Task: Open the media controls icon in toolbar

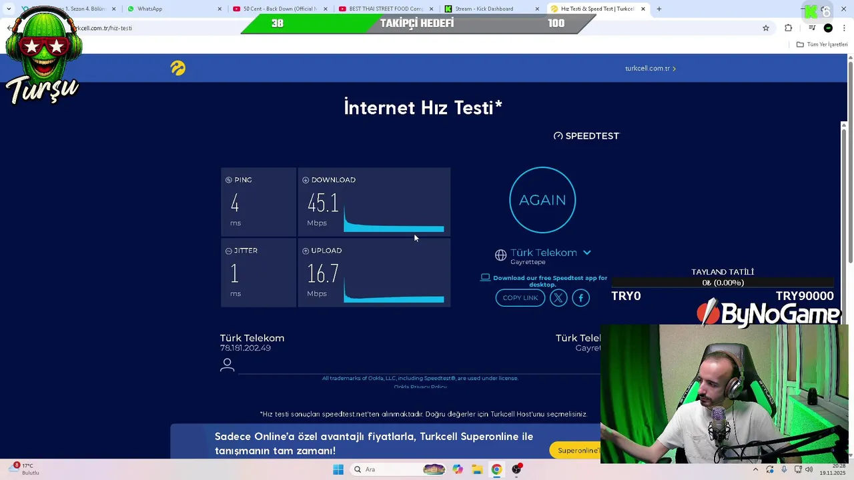Action: pyautogui.click(x=812, y=28)
